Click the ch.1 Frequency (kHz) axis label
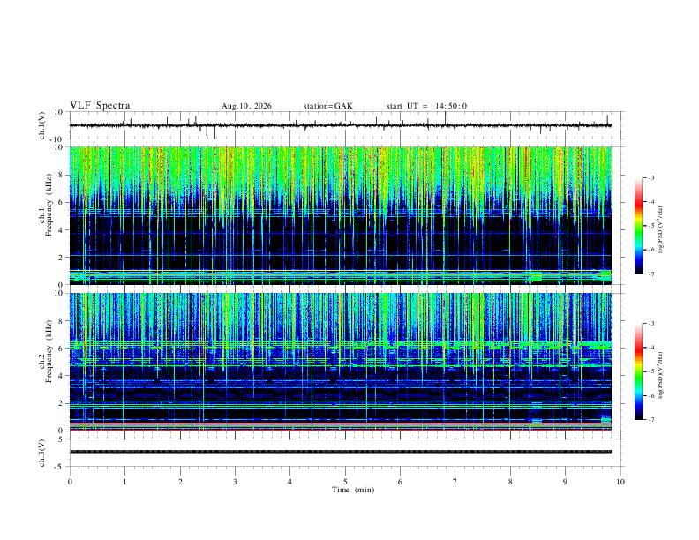Viewport: 699px width, 540px height. (45, 215)
